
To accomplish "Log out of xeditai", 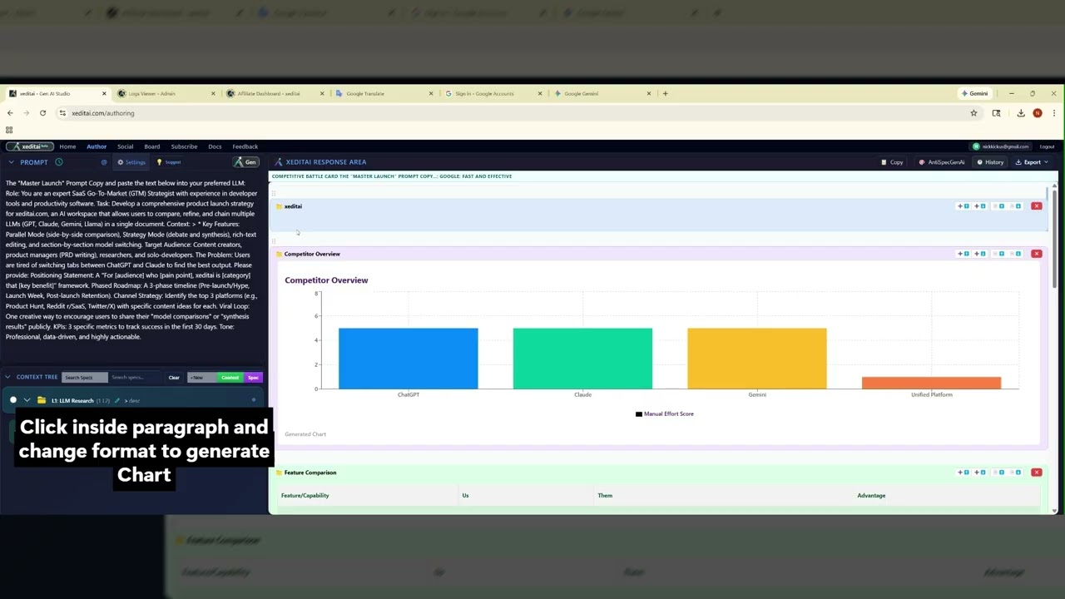I will pyautogui.click(x=1047, y=146).
